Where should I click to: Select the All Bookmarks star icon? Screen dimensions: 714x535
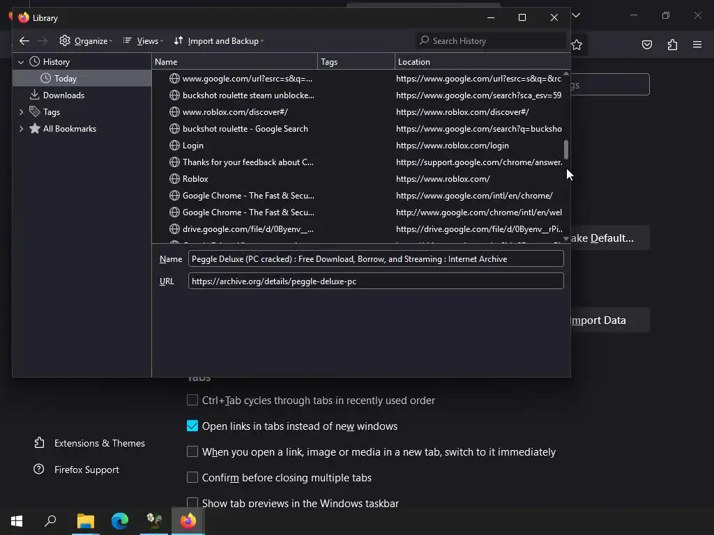point(35,129)
